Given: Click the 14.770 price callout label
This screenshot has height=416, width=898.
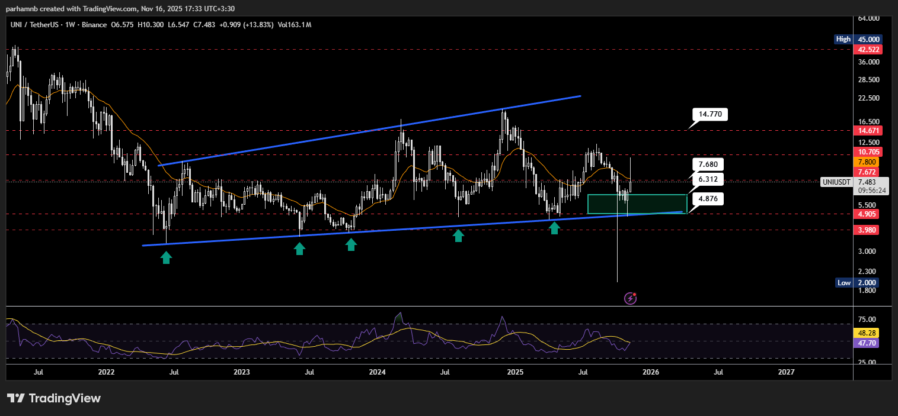Looking at the screenshot, I should click(710, 114).
